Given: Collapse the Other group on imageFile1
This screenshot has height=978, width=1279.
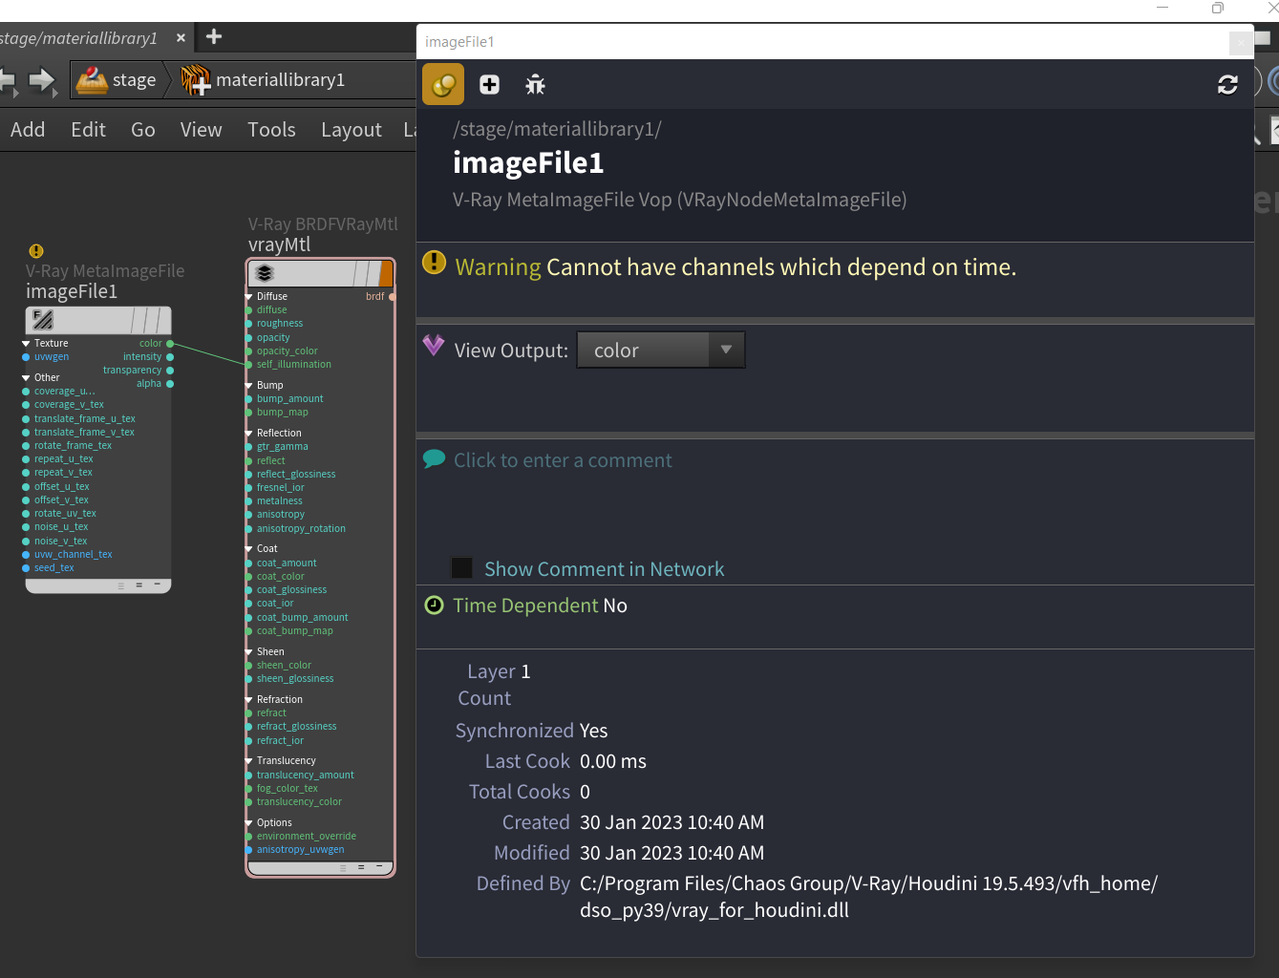Looking at the screenshot, I should click(x=26, y=377).
